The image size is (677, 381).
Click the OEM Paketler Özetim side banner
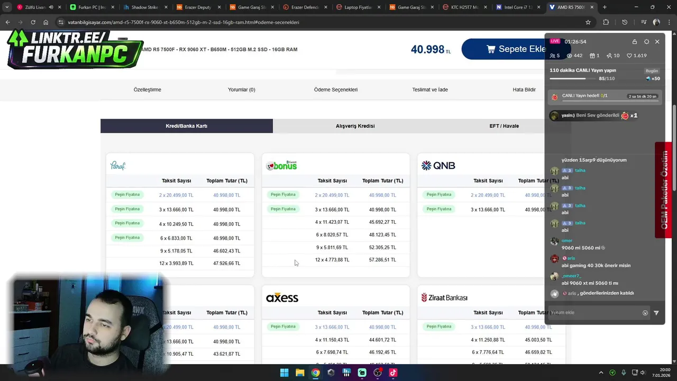coord(663,189)
